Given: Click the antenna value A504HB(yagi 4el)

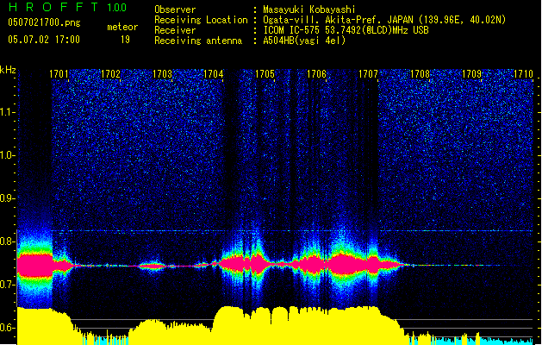Looking at the screenshot, I should coord(304,41).
